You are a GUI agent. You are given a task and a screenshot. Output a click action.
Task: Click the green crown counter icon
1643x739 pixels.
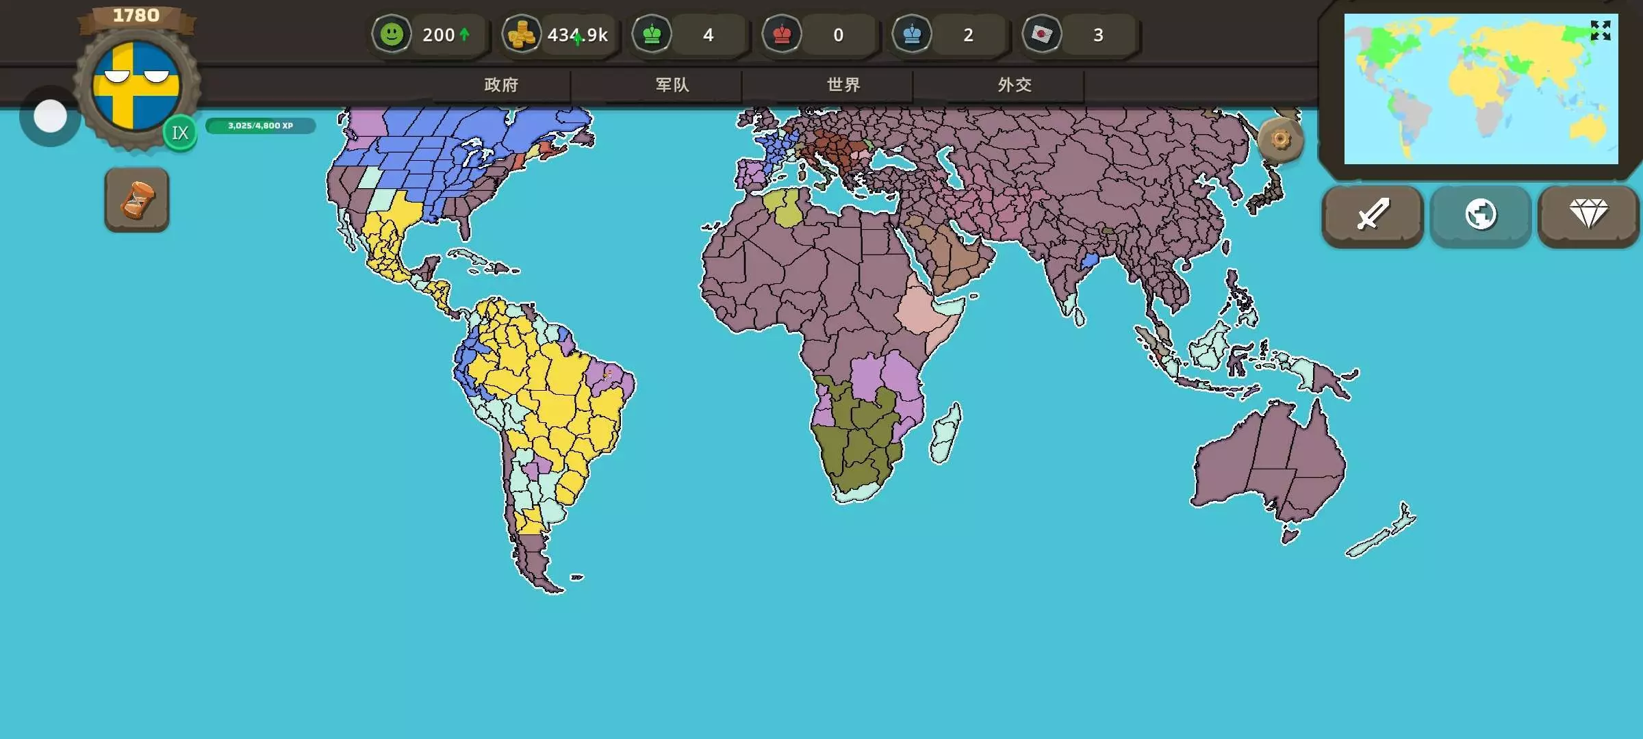pos(652,34)
